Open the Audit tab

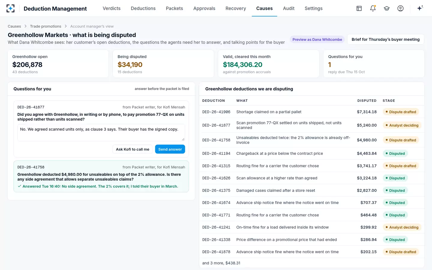289,8
